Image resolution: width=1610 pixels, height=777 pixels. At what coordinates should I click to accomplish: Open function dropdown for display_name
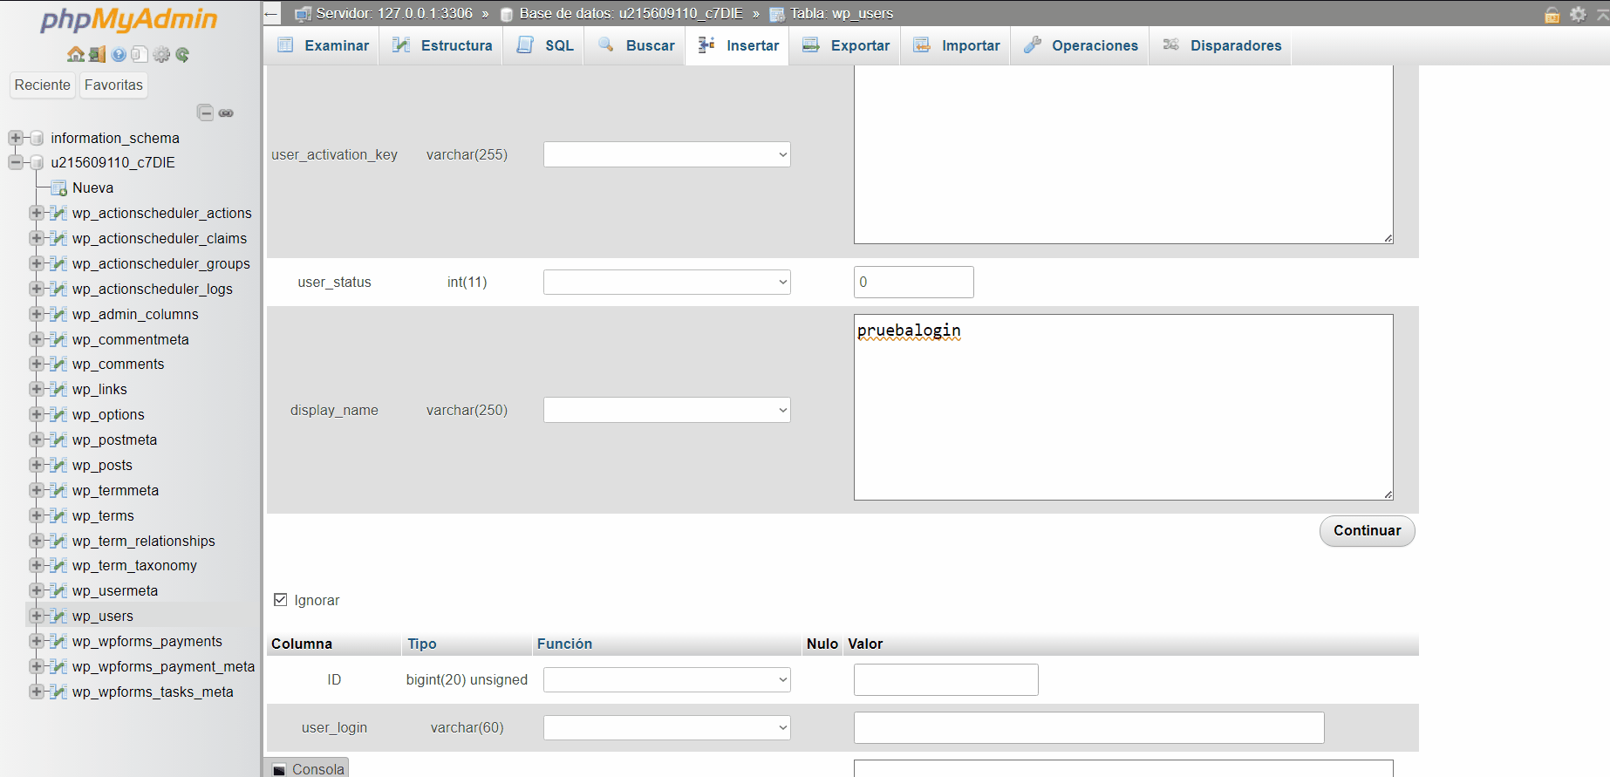tap(666, 410)
